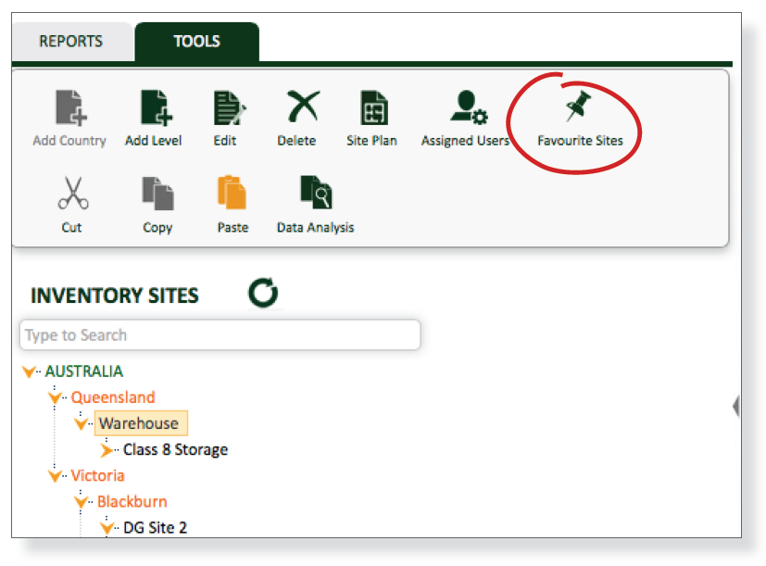Collapse the Warehouse node arrow
The width and height of the screenshot is (766, 566).
pos(82,423)
